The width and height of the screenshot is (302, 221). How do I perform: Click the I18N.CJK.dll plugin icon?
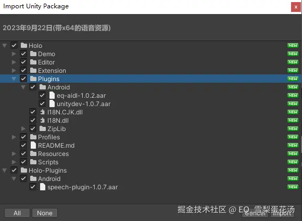pyautogui.click(x=42, y=112)
